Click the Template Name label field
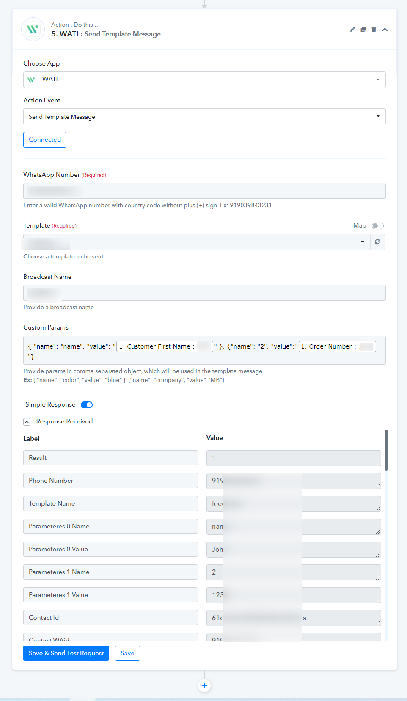Screen dimensions: 407x701 pos(110,503)
